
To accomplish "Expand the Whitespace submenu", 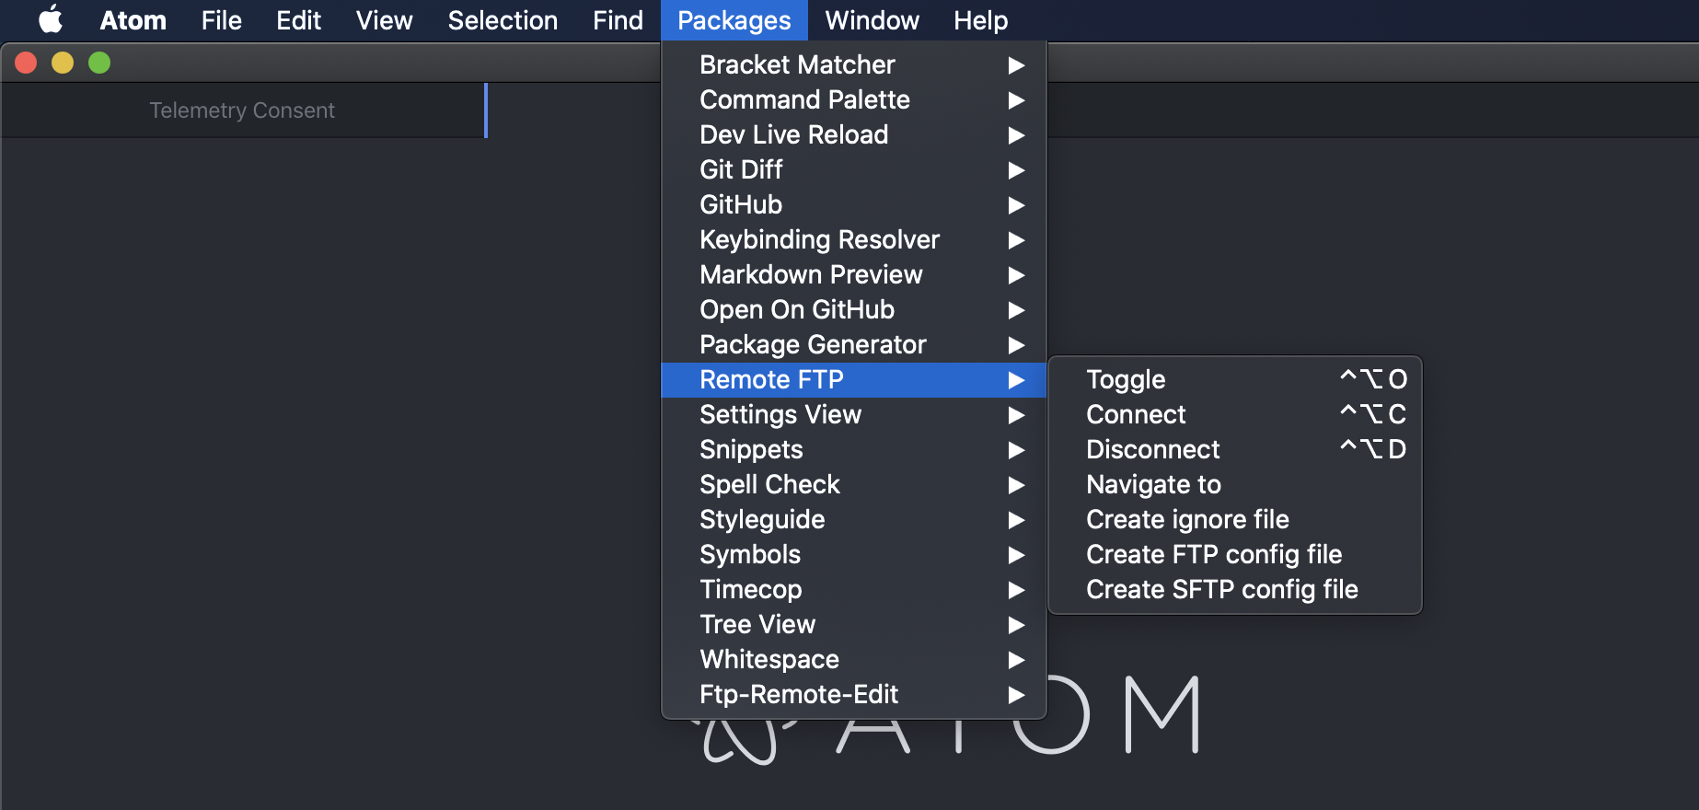I will [854, 660].
